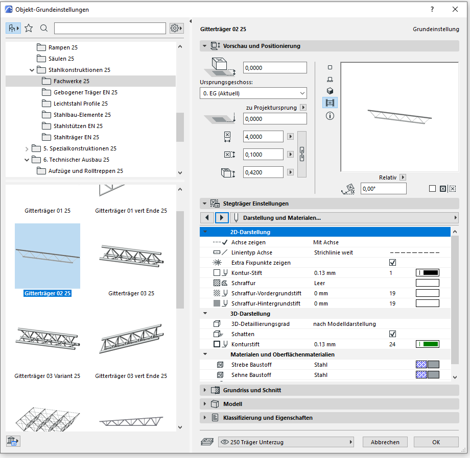Toggle the Schatten checkbox
The image size is (470, 458).
tap(392, 334)
